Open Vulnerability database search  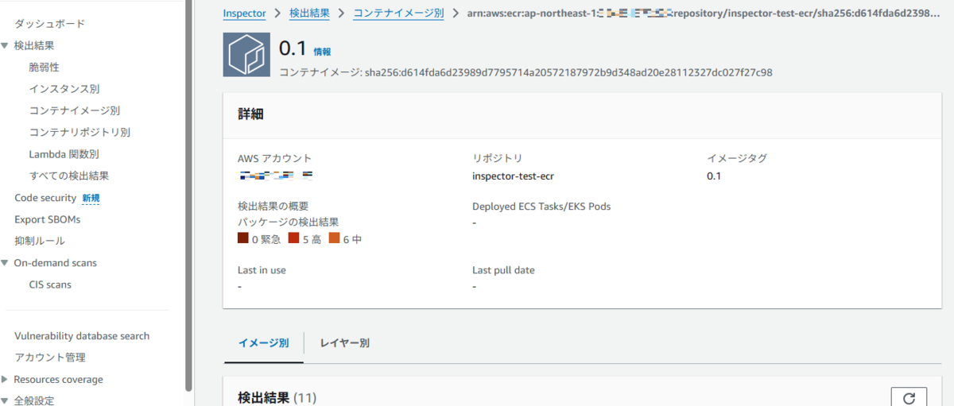pos(82,336)
